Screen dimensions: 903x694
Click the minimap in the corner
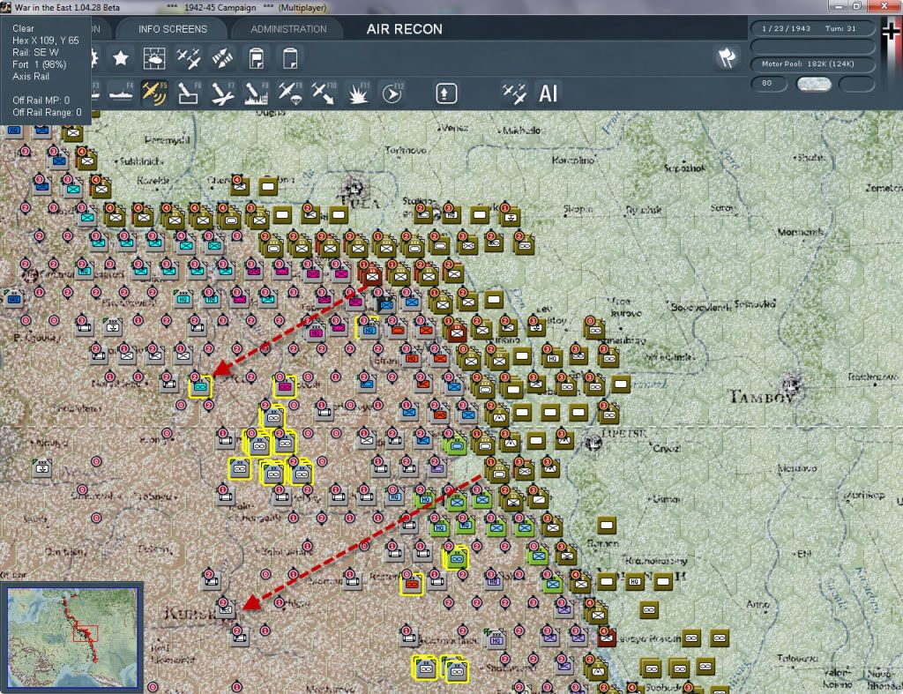pos(72,638)
